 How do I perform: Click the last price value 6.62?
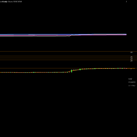tap(130, 79)
